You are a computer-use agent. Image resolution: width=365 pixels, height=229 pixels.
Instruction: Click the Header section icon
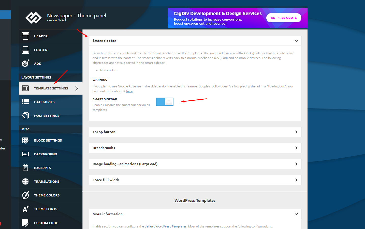25,36
